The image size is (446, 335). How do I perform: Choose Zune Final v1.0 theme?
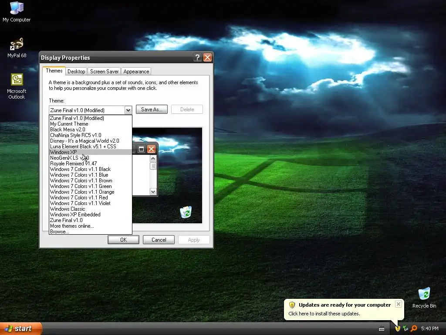click(91, 220)
